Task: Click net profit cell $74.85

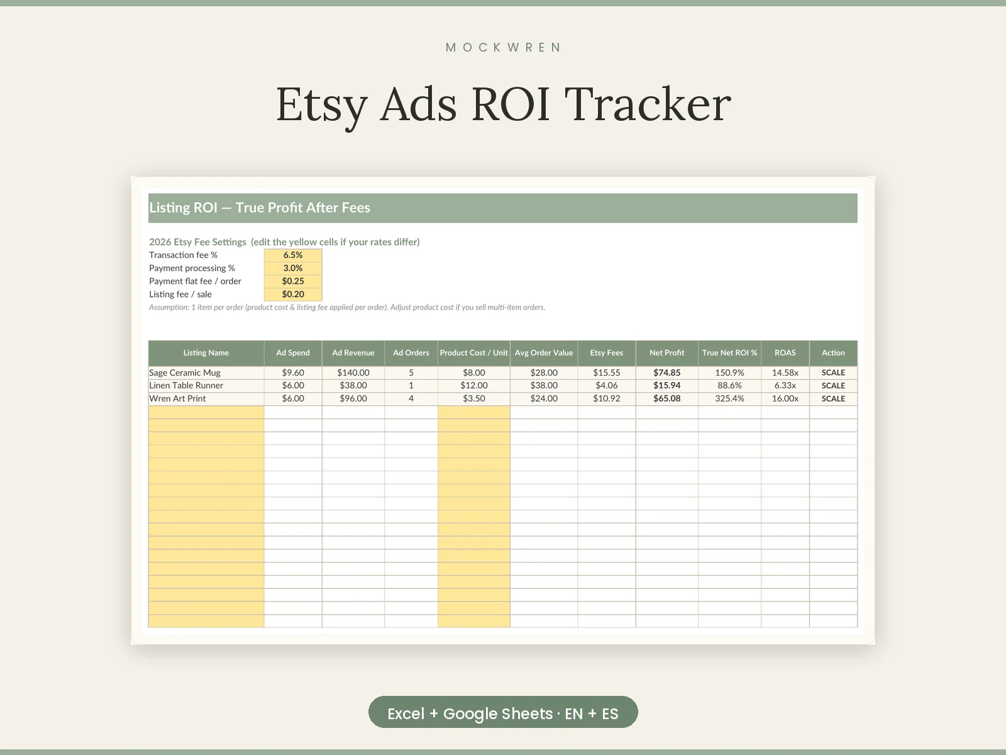Action: [667, 372]
